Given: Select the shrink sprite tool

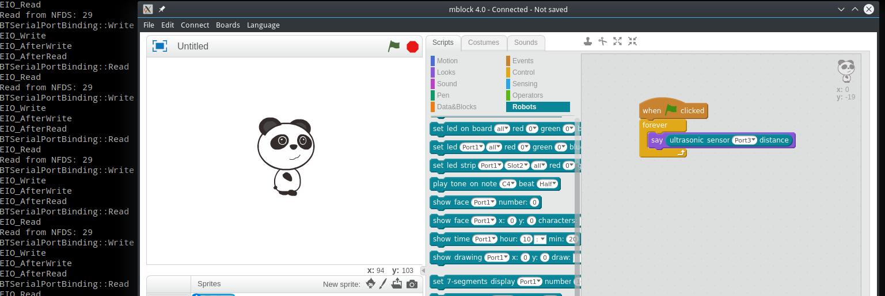Looking at the screenshot, I should click(632, 41).
